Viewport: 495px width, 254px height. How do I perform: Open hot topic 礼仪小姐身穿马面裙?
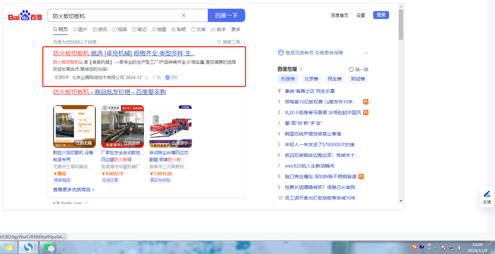tap(323, 112)
